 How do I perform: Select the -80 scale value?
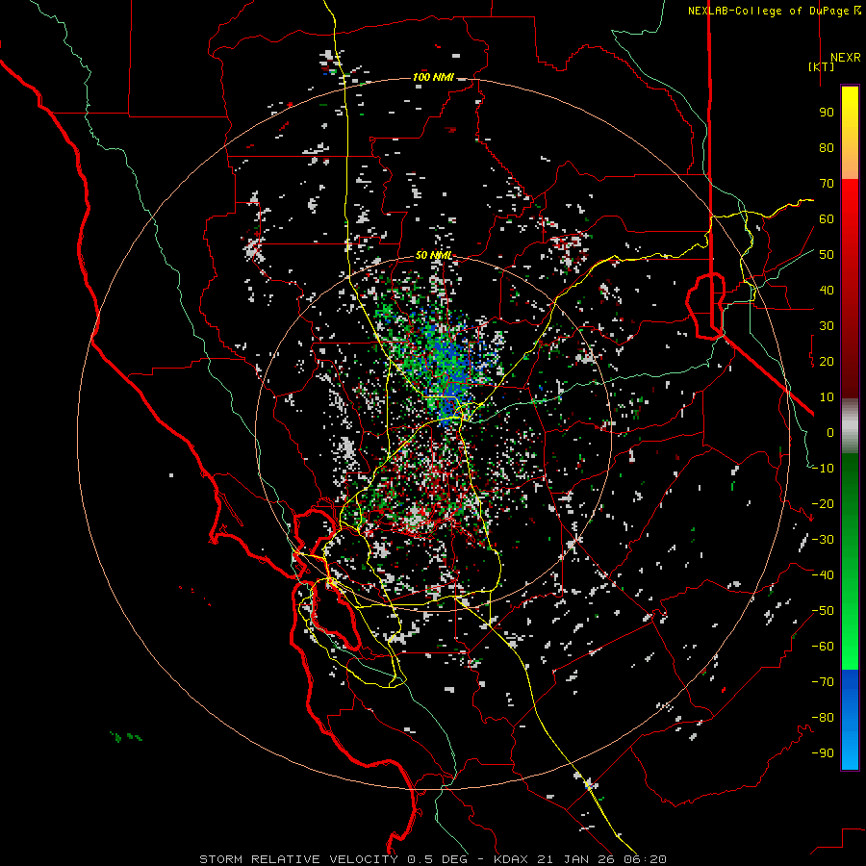point(823,718)
